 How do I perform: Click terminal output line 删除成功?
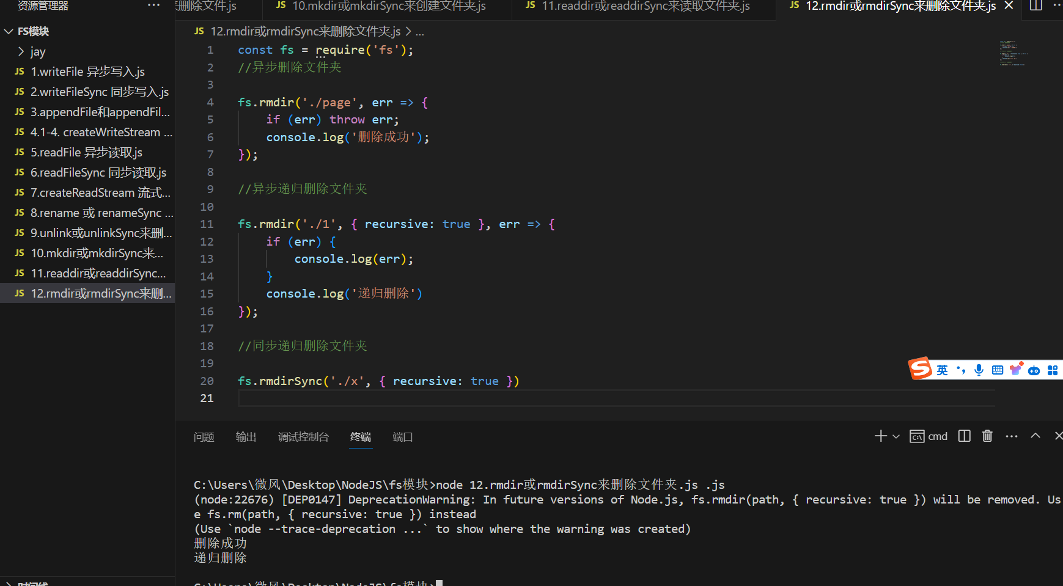[221, 543]
